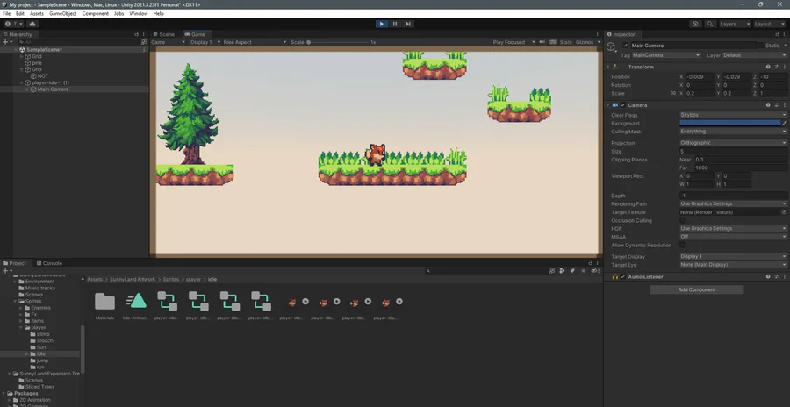
Task: Open the cloud services icon
Action: click(x=32, y=24)
